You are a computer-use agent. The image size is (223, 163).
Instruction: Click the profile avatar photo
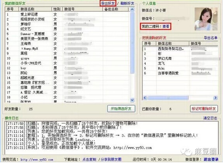[x=206, y=19]
